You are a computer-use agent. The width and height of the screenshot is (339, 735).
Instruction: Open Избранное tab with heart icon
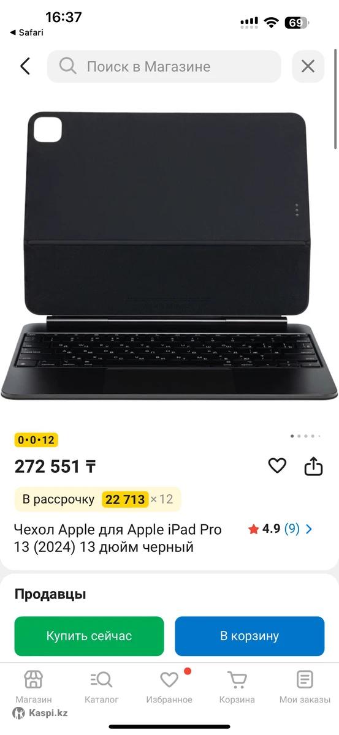click(169, 687)
